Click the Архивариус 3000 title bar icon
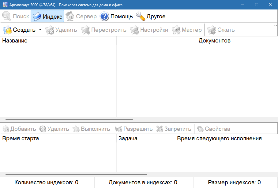The height and width of the screenshot is (188, 278). pyautogui.click(x=5, y=5)
